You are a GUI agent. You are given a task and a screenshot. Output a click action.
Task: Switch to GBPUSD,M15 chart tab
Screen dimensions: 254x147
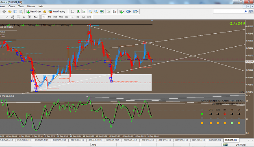(x=198, y=140)
